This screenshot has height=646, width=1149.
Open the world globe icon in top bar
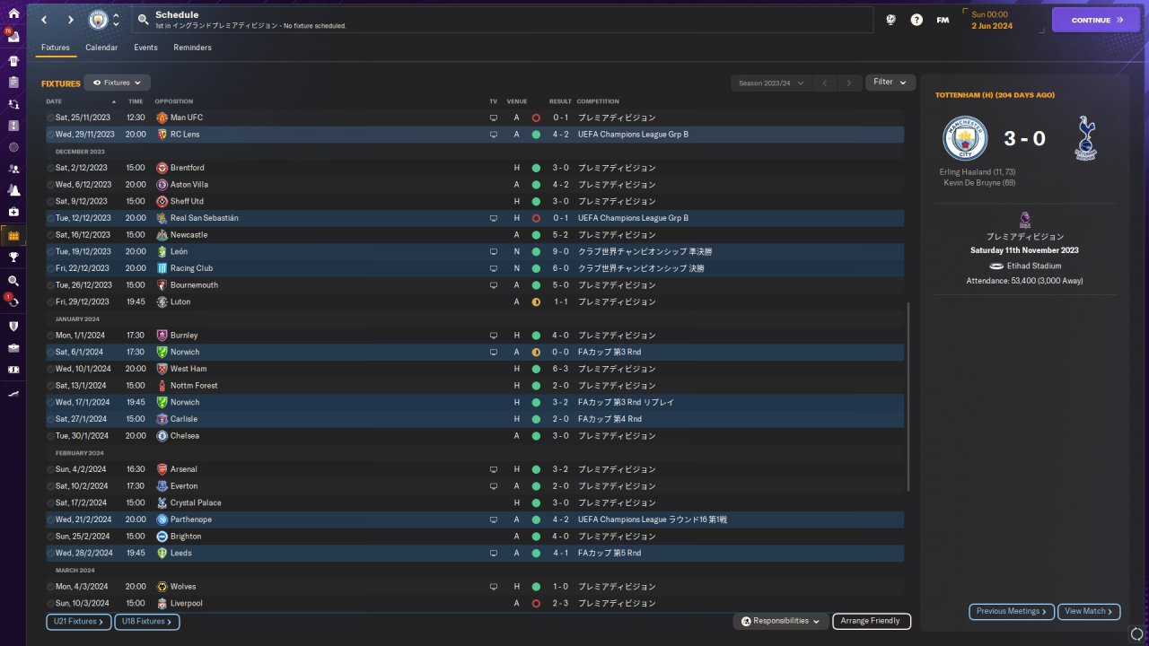[890, 20]
